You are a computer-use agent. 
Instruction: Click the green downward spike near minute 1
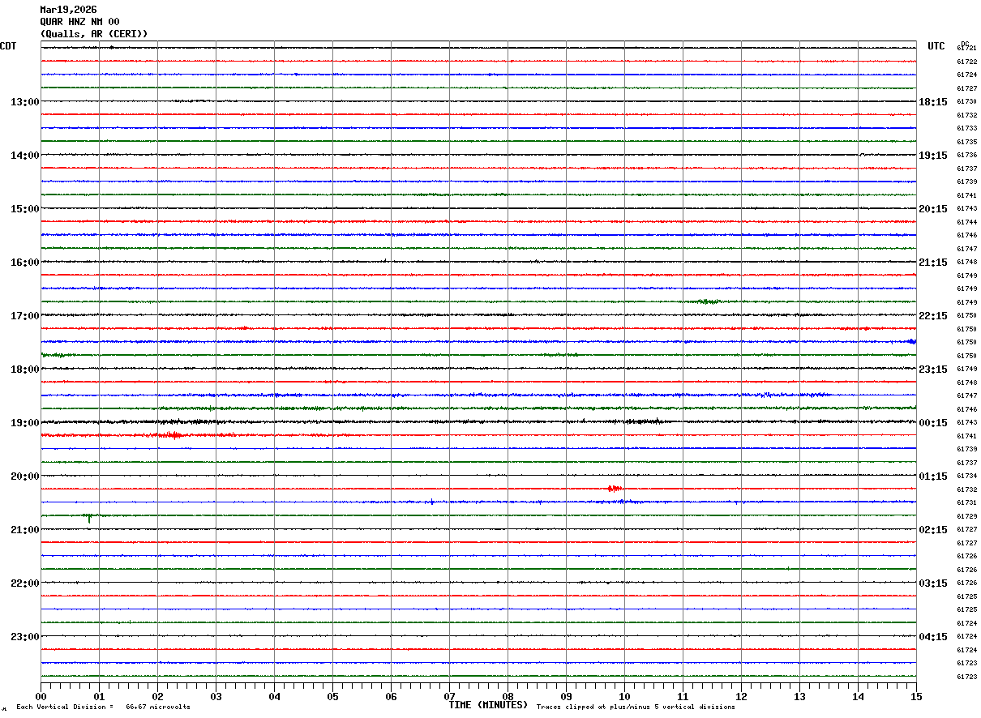tap(89, 518)
